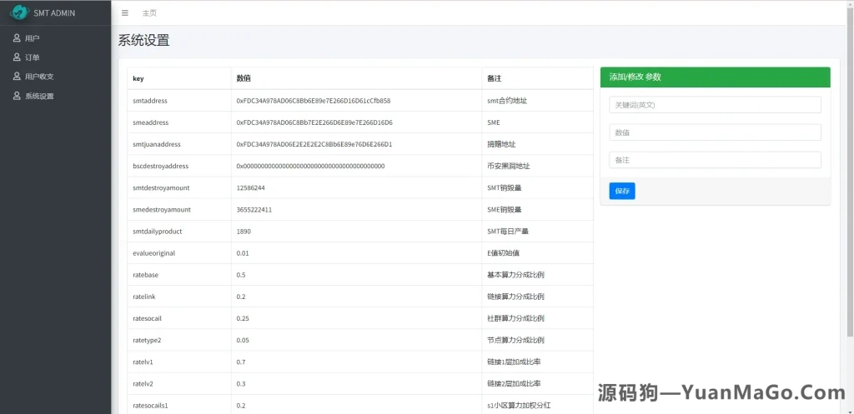Click the SME remark cell
Viewport: 854px width, 414px height.
coord(538,122)
